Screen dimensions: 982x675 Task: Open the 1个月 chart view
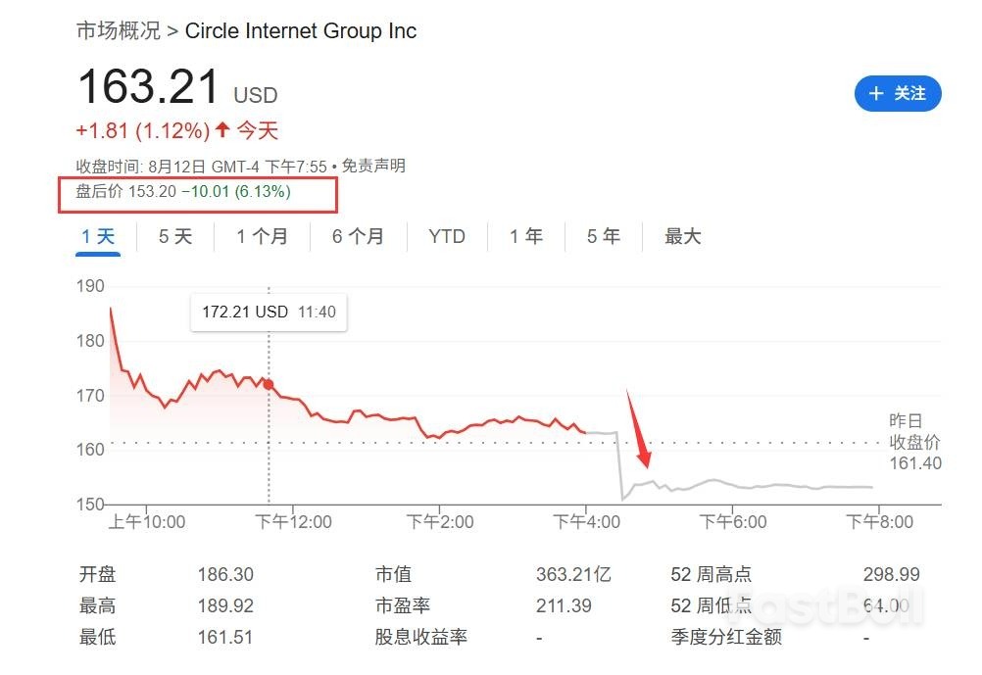point(261,235)
